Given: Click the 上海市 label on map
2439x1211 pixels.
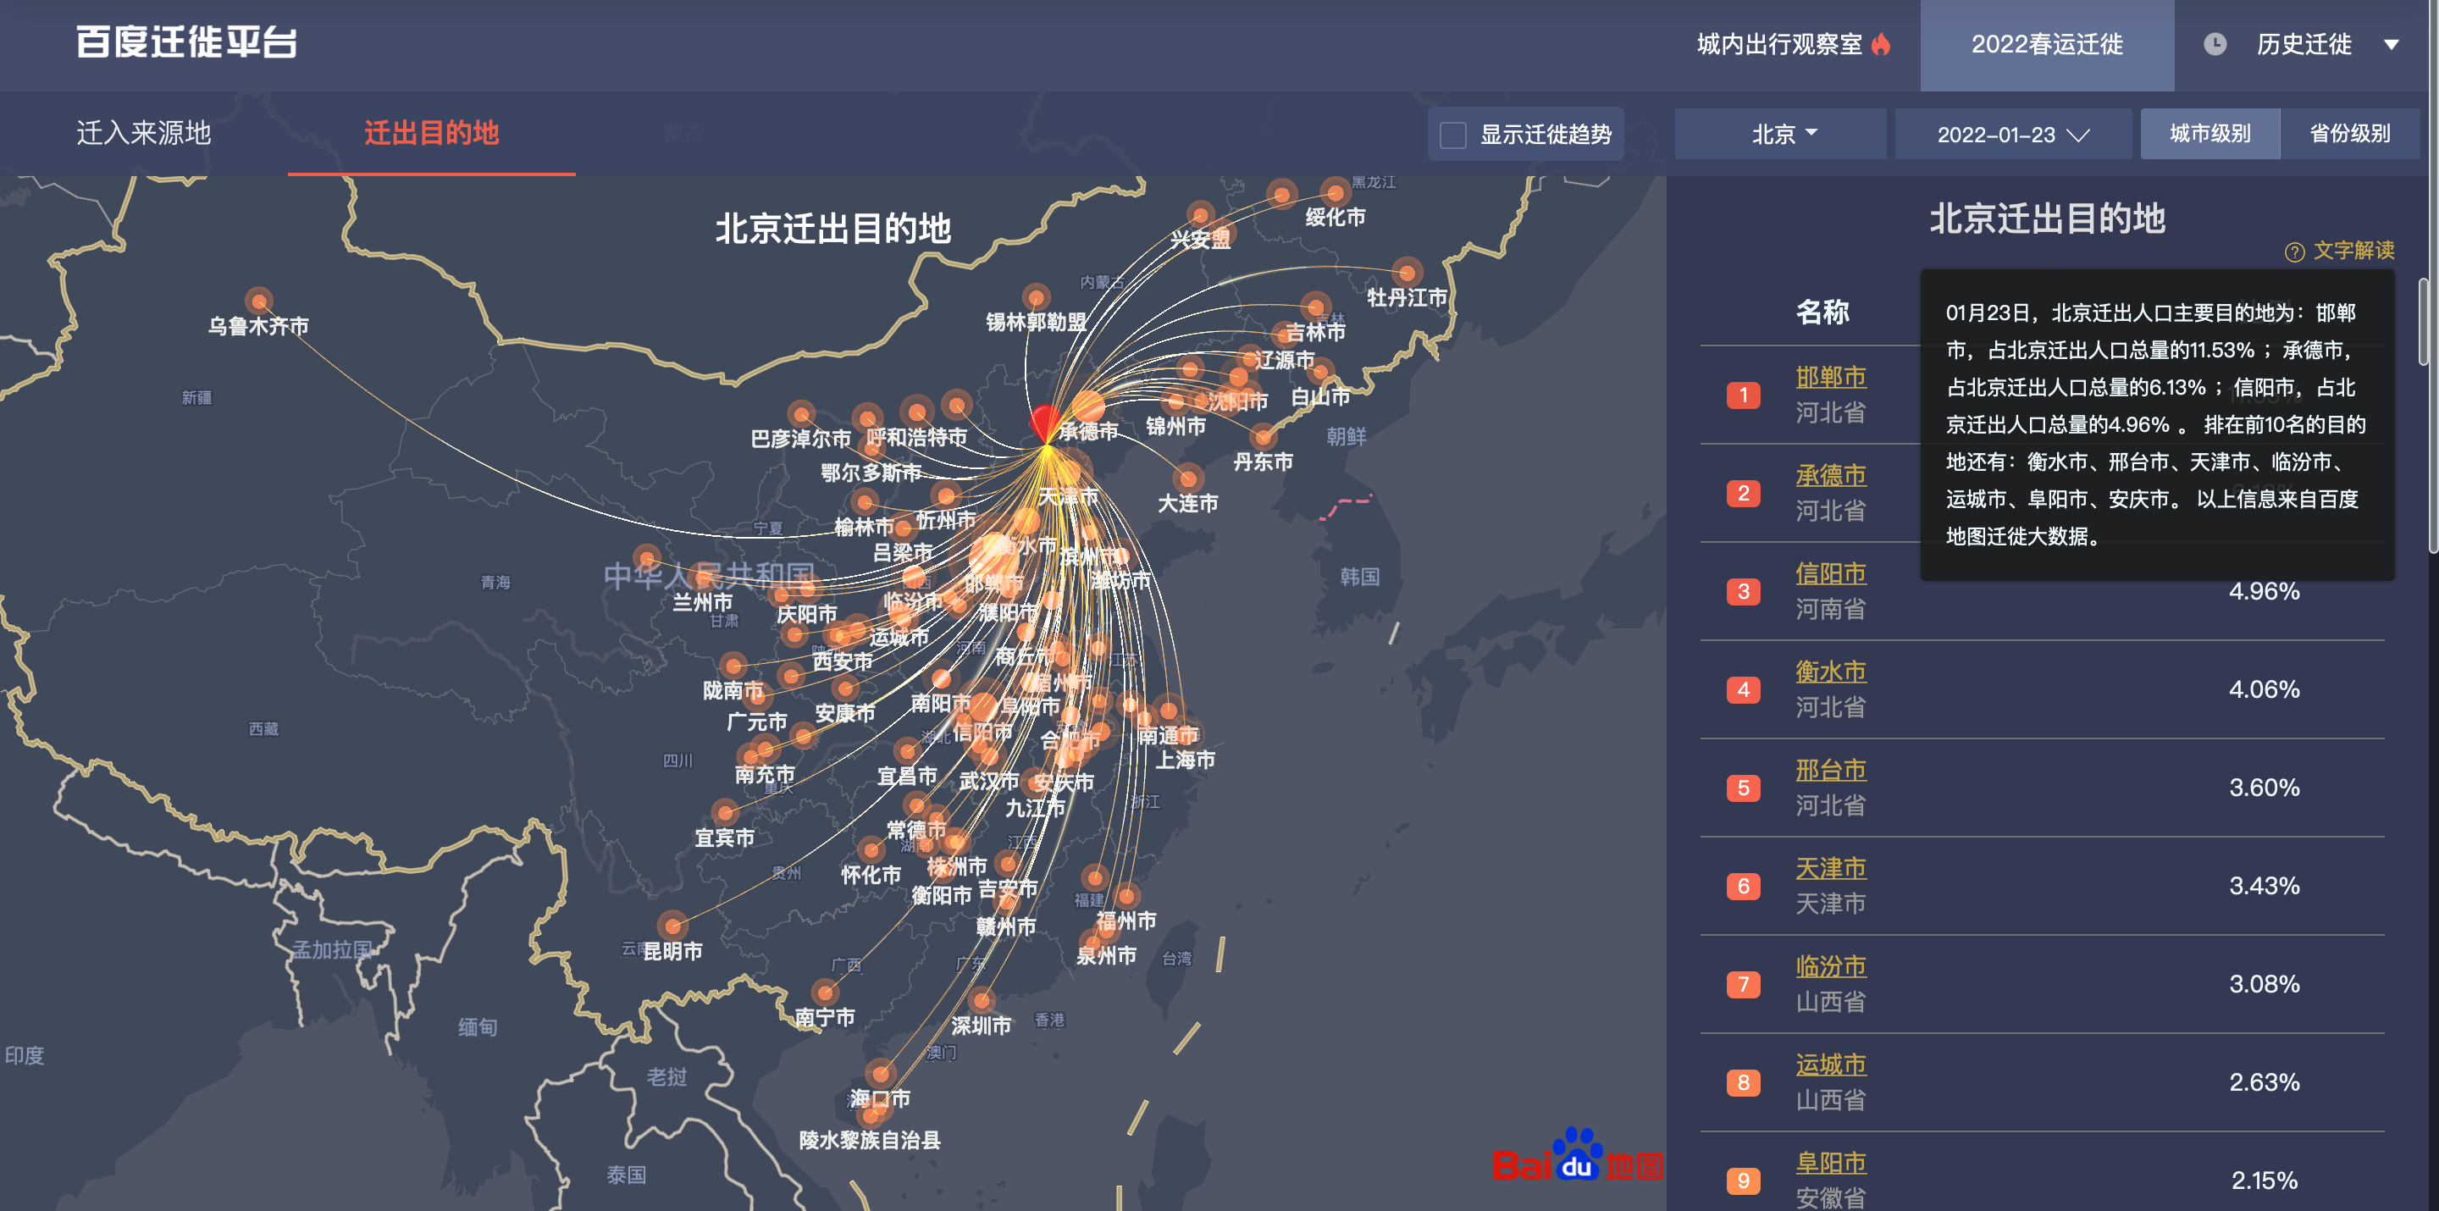Looking at the screenshot, I should point(1186,760).
